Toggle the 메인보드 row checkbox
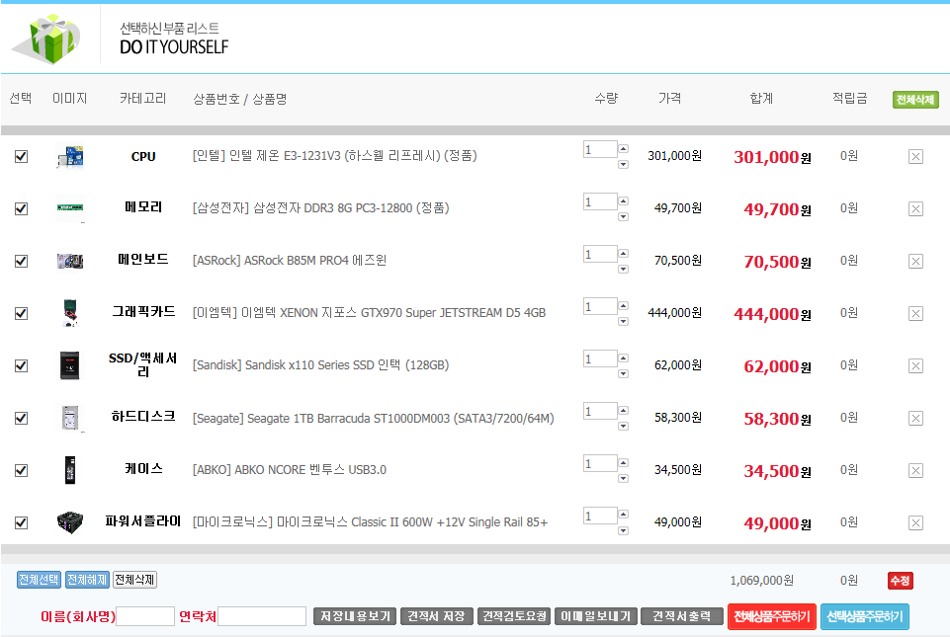 21,261
